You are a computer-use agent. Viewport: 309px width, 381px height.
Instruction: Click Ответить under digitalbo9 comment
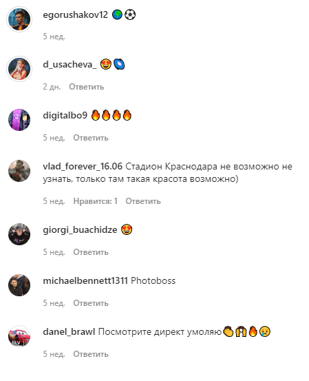pos(91,138)
